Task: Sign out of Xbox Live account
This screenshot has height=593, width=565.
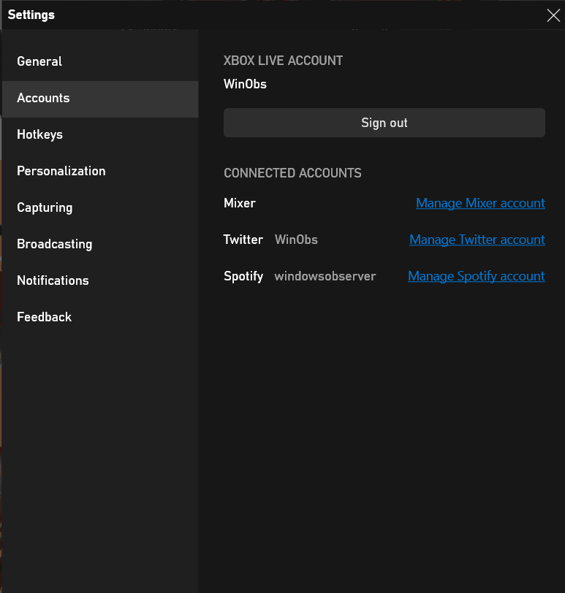Action: (384, 123)
